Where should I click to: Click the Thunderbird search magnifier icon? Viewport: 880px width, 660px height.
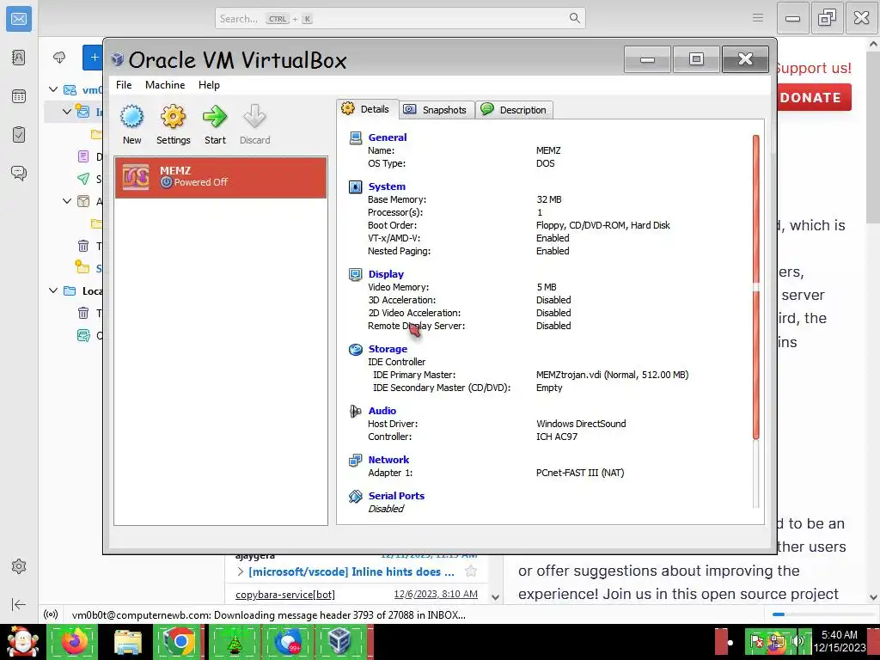coord(575,19)
